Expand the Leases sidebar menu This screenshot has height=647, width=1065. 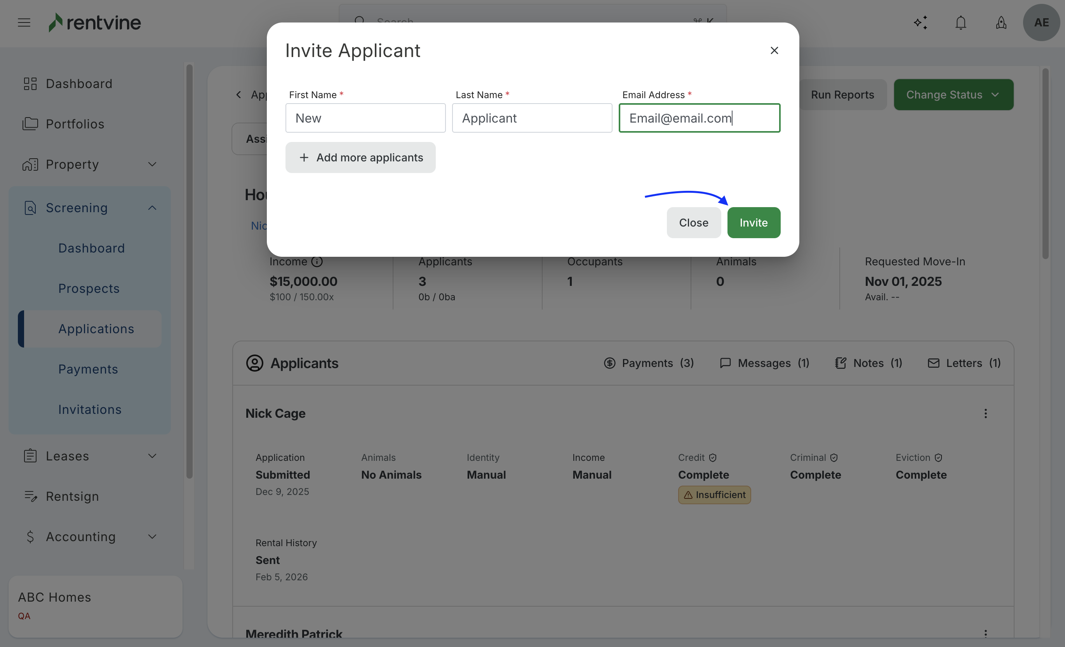(x=152, y=456)
